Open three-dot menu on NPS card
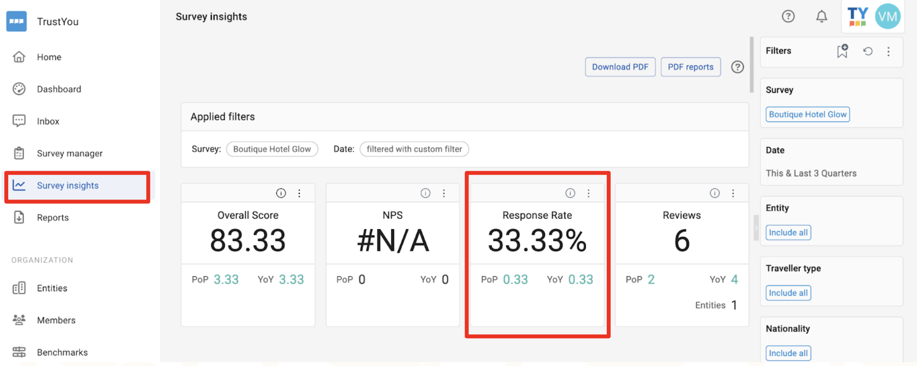This screenshot has width=917, height=366. 444,193
